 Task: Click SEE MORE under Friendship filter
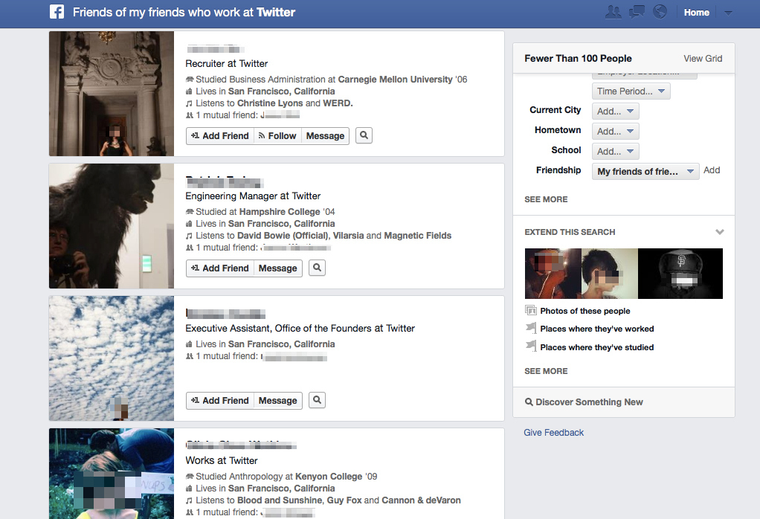pos(546,199)
